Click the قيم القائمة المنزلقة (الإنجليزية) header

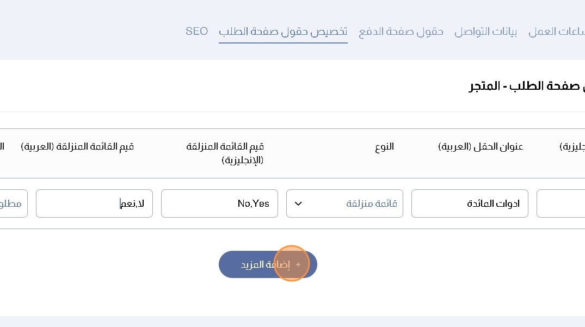(225, 153)
